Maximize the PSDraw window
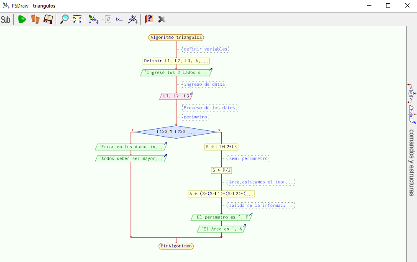417x262 pixels. point(388,5)
